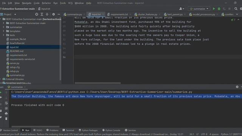
Task: Open the TODO tool window
Action: 38,130
